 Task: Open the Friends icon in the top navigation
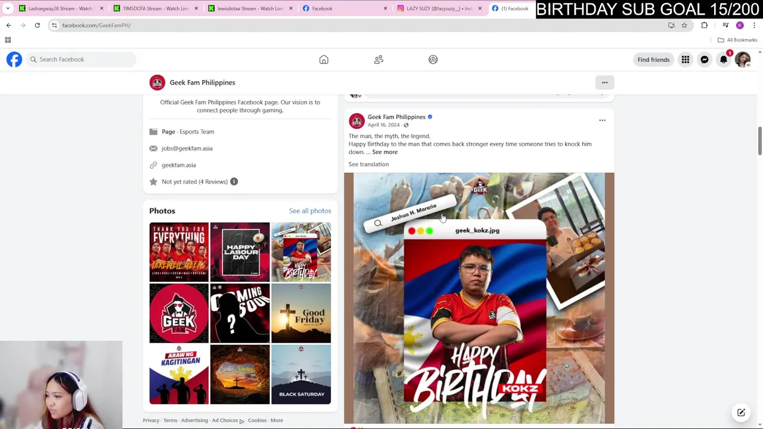tap(379, 60)
